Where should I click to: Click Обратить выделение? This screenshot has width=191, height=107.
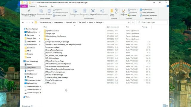click(x=149, y=15)
